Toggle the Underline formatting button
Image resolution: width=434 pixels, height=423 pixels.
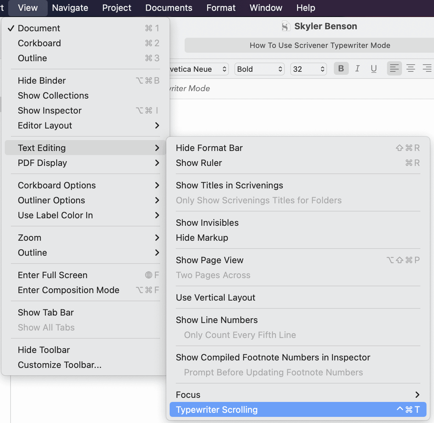click(374, 69)
